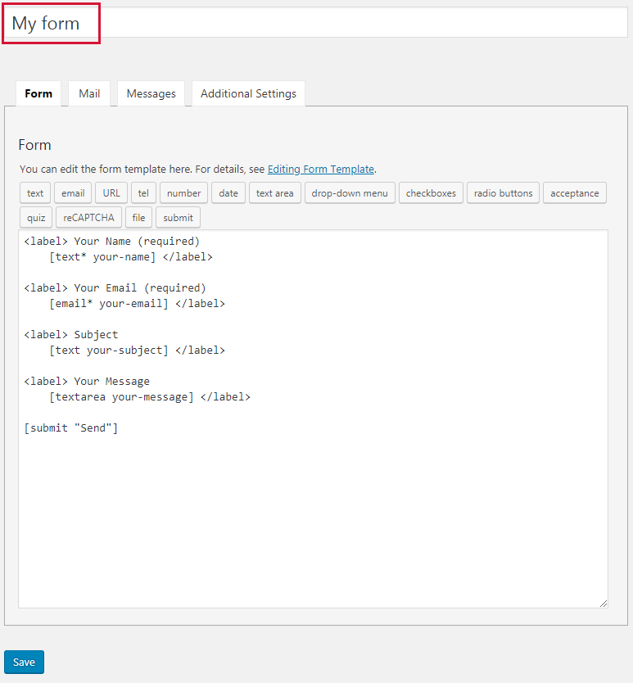Viewport: 633px width, 683px height.
Task: Add a tel field tag
Action: (x=143, y=193)
